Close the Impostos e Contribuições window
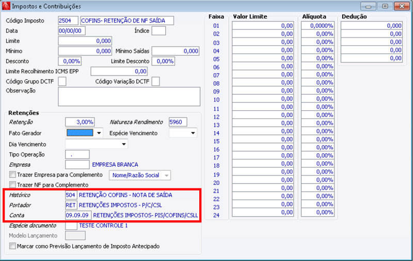The height and width of the screenshot is (261, 413). click(402, 6)
